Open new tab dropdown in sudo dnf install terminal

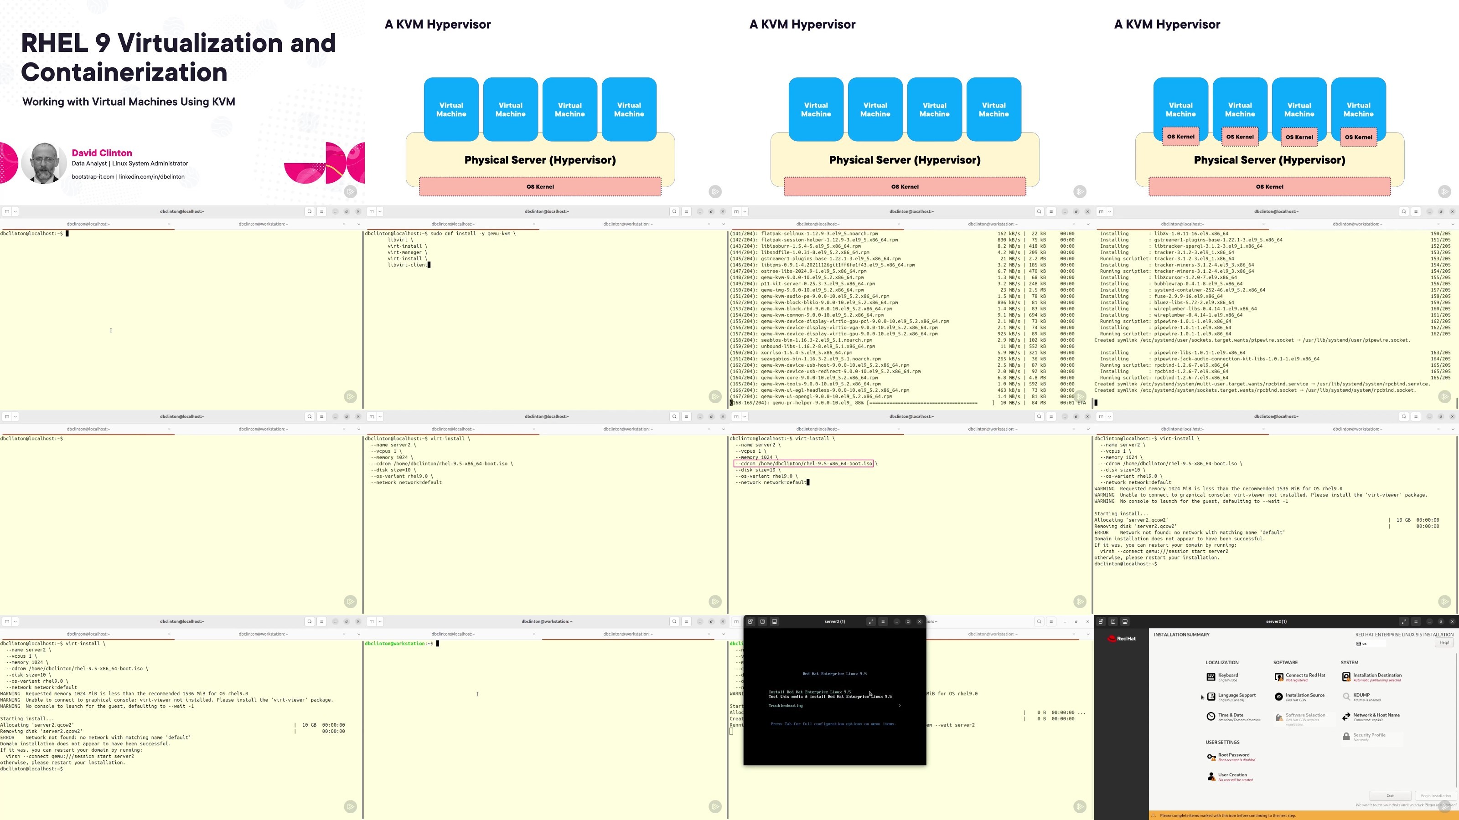click(x=380, y=212)
